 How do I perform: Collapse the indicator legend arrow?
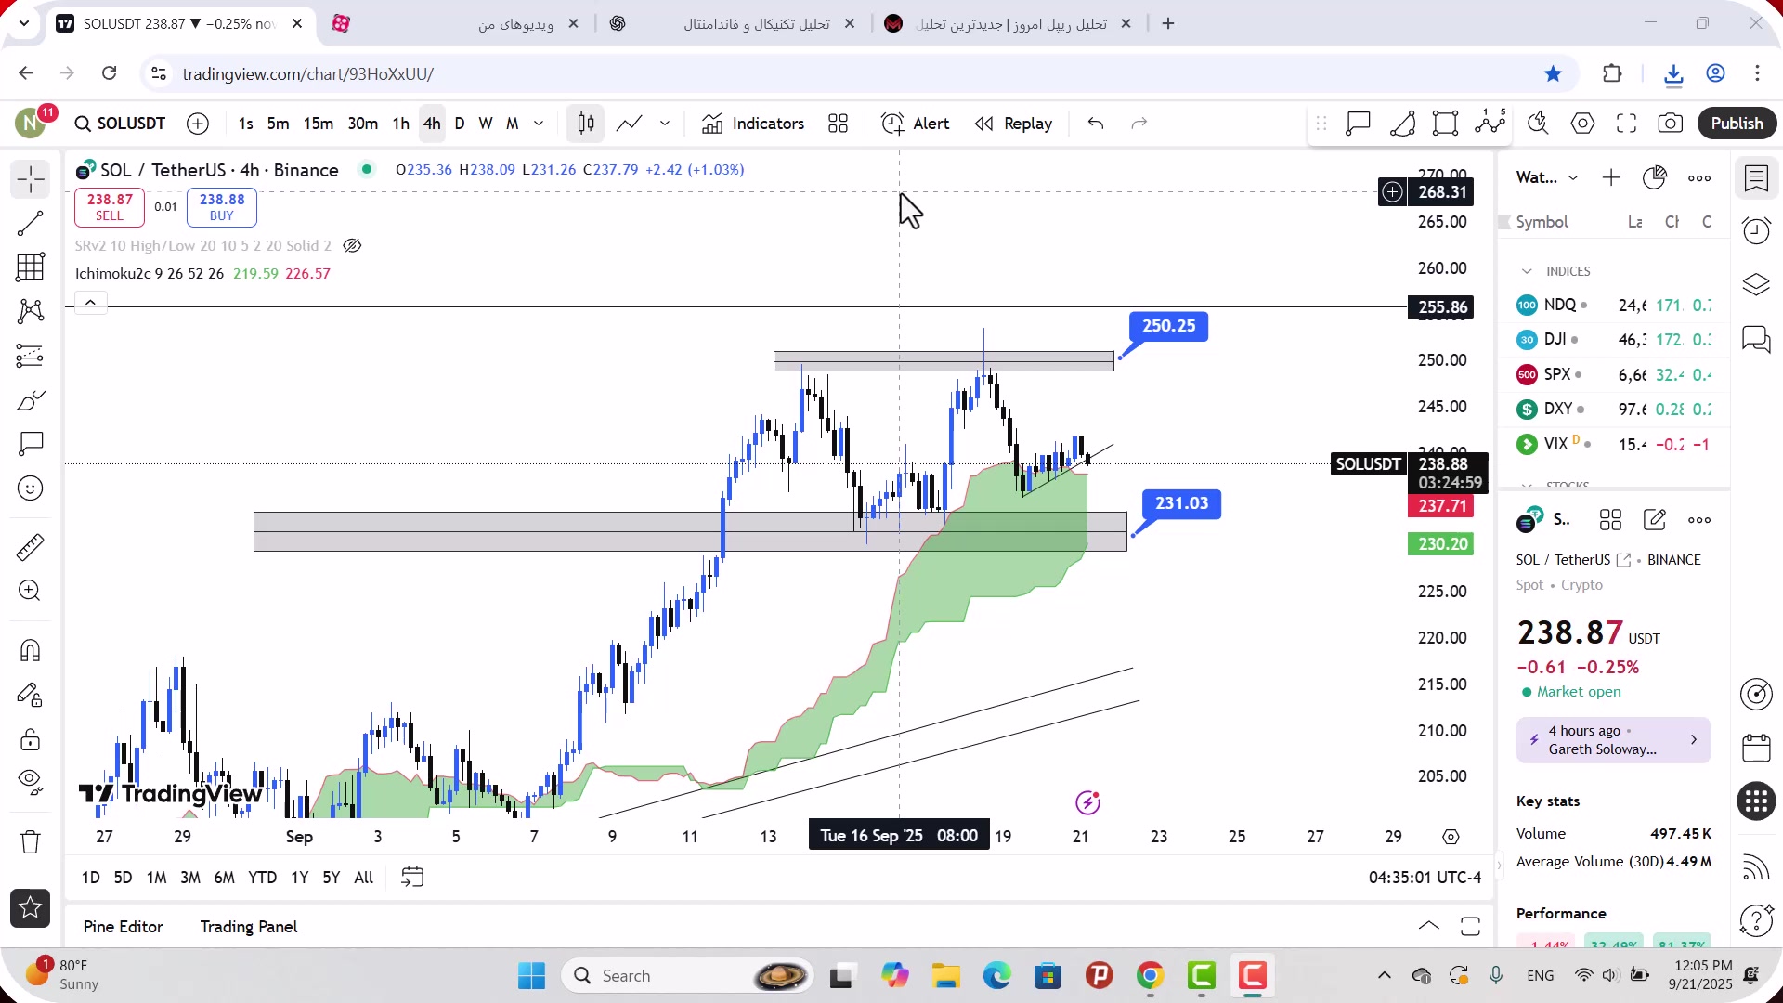pos(90,303)
